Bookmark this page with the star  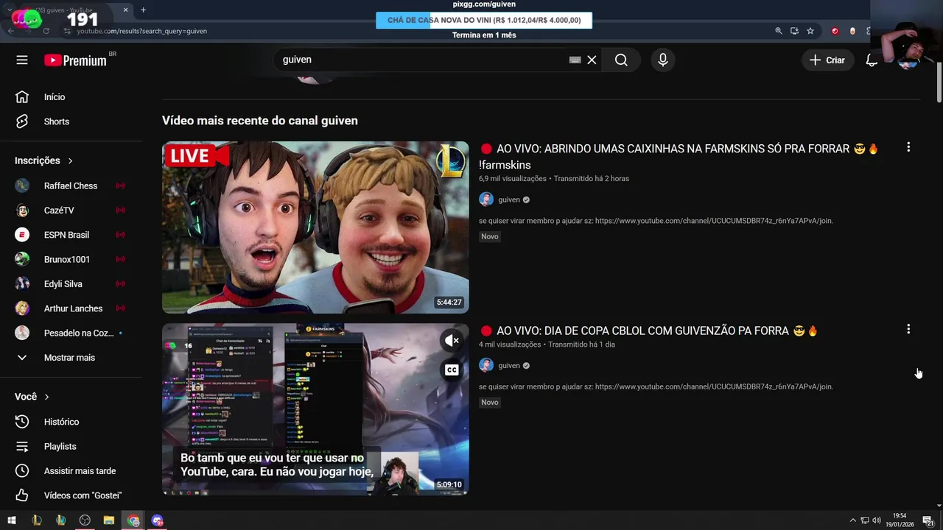(x=810, y=31)
